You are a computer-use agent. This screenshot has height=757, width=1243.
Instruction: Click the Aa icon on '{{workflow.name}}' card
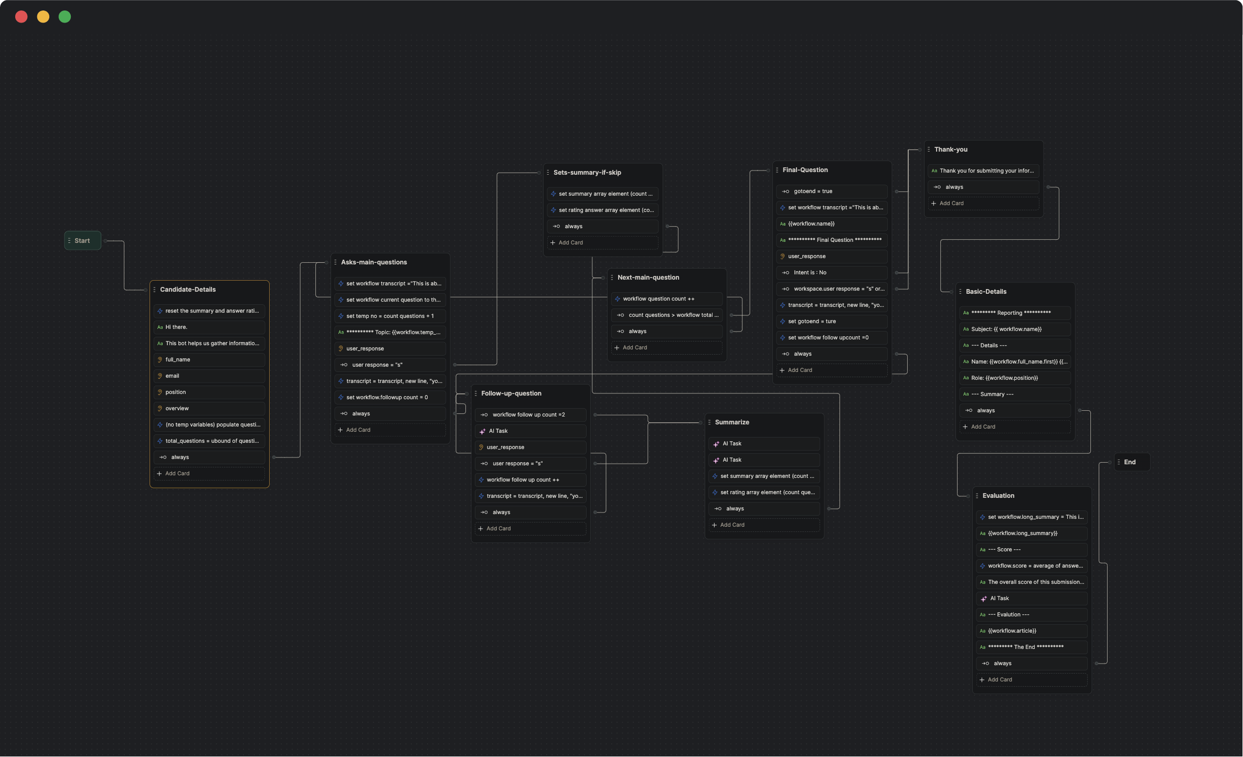tap(782, 224)
